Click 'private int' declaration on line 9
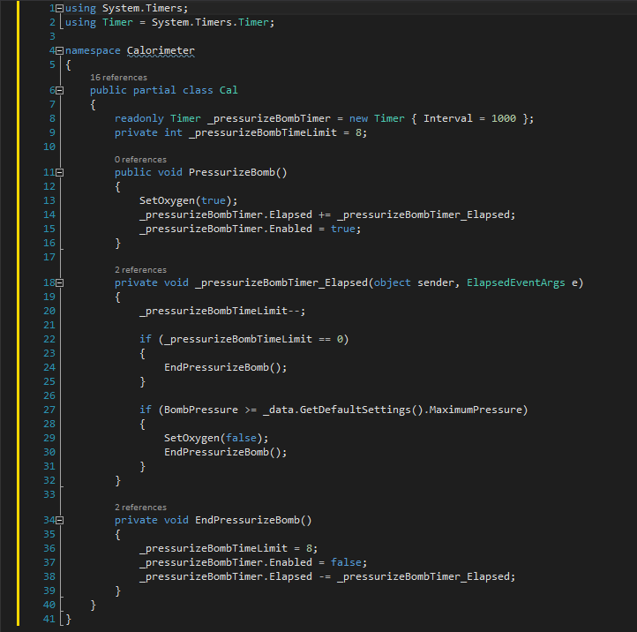The image size is (637, 632). [148, 132]
